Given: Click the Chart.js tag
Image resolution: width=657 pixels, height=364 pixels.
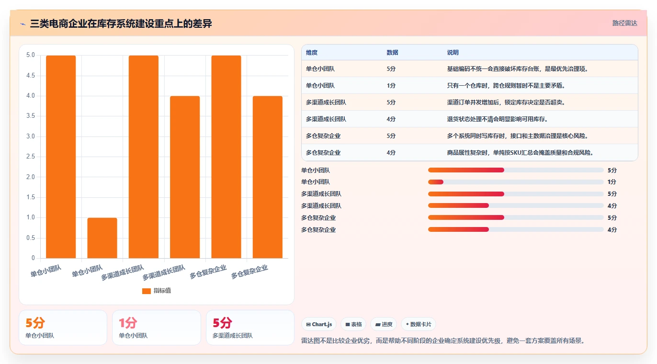Looking at the screenshot, I should tap(319, 324).
